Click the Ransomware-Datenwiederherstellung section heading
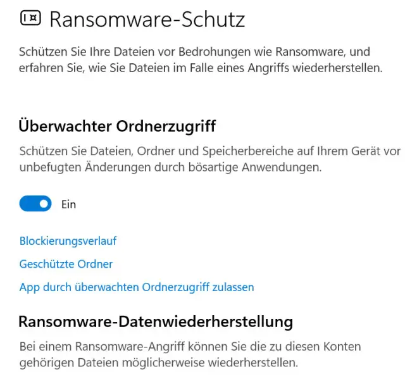Screen dimensions: 405x386 (x=156, y=322)
